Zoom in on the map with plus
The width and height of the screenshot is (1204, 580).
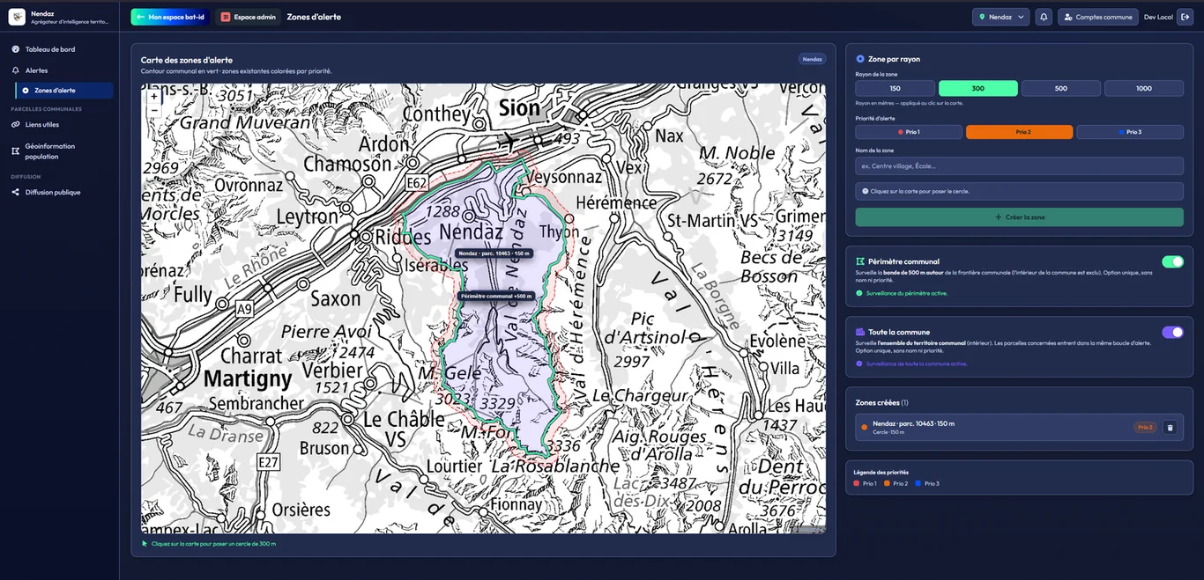coord(153,95)
